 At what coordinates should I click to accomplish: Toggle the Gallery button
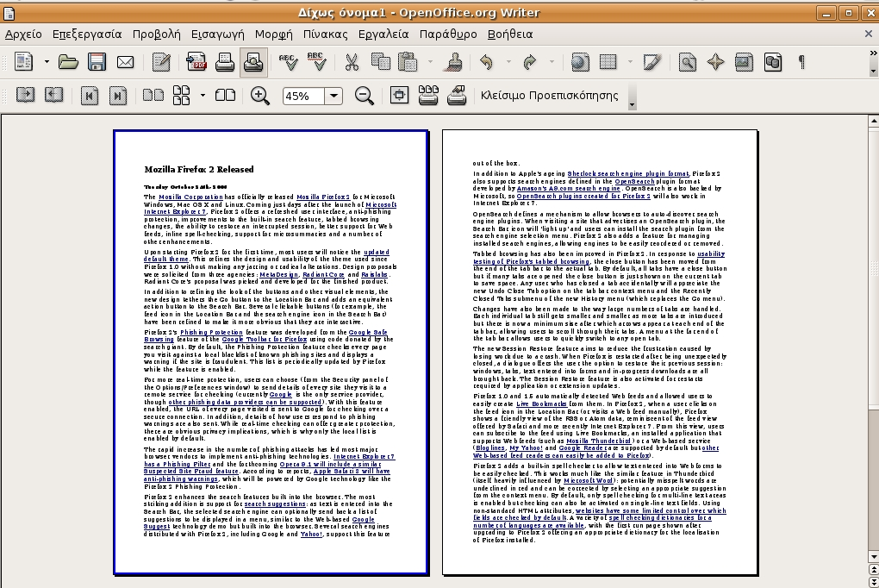[x=744, y=62]
